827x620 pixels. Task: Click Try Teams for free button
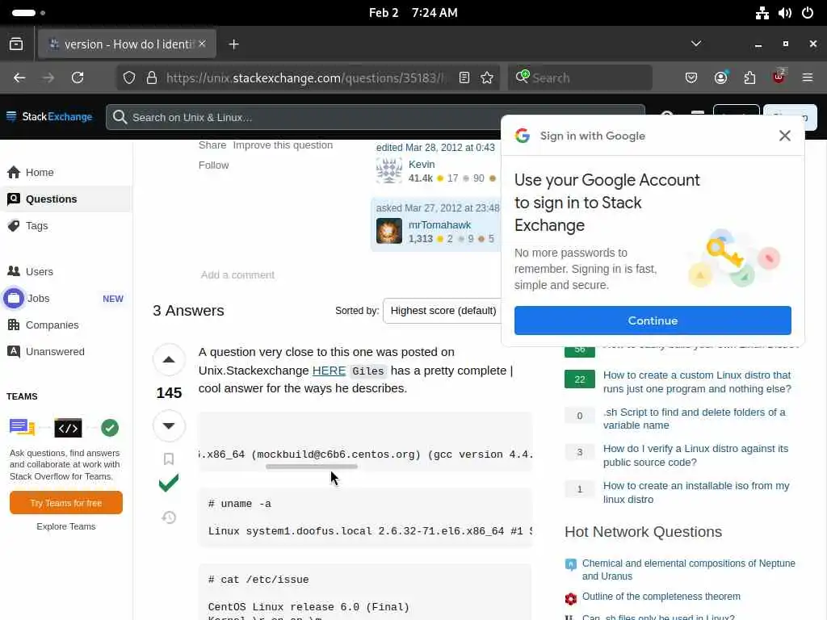[66, 503]
